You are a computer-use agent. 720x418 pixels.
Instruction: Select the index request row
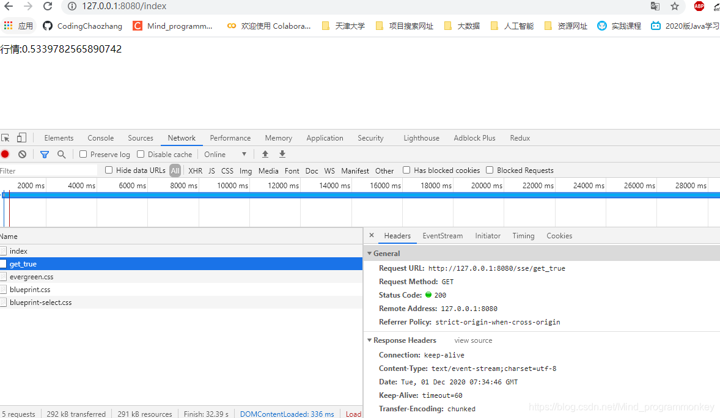tap(182, 251)
